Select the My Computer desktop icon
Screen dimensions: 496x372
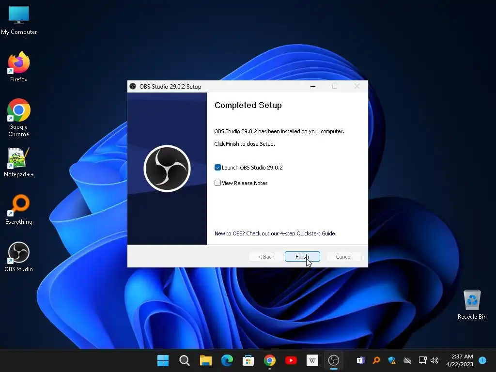19,20
